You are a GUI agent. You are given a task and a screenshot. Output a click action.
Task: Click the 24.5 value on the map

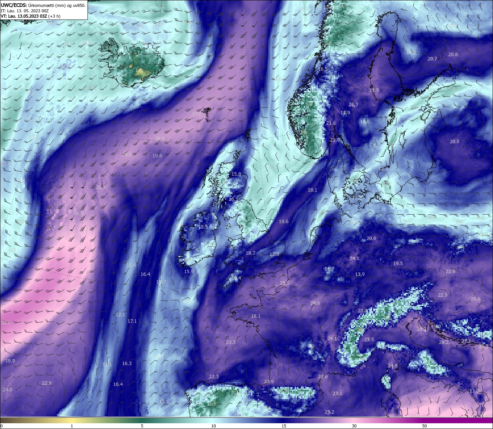click(x=78, y=213)
